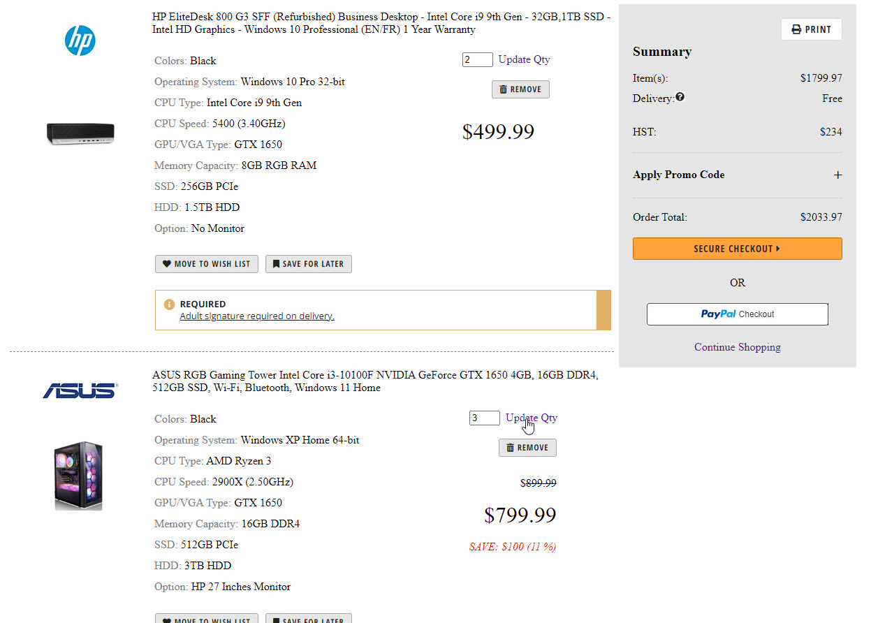Click the ASUS tower quantity field
This screenshot has width=871, height=623.
pyautogui.click(x=484, y=418)
